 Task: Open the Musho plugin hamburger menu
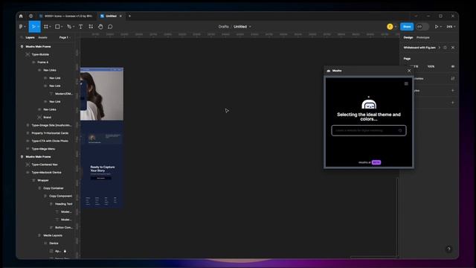click(x=406, y=83)
